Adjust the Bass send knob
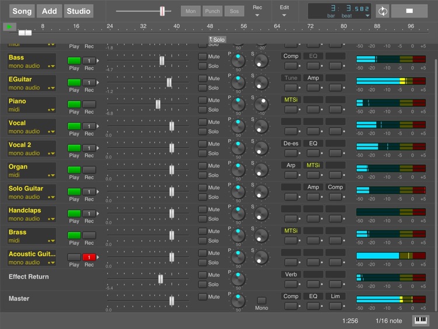 [261, 61]
